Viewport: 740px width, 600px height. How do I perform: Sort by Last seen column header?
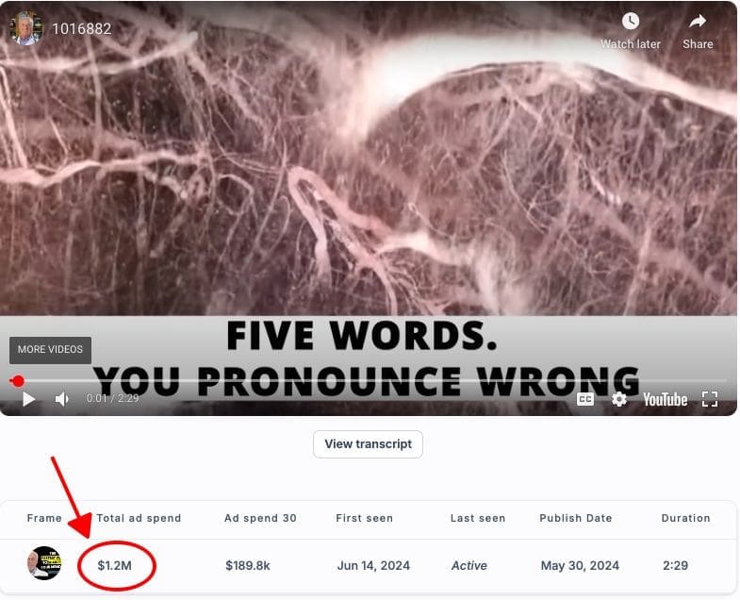pos(478,518)
